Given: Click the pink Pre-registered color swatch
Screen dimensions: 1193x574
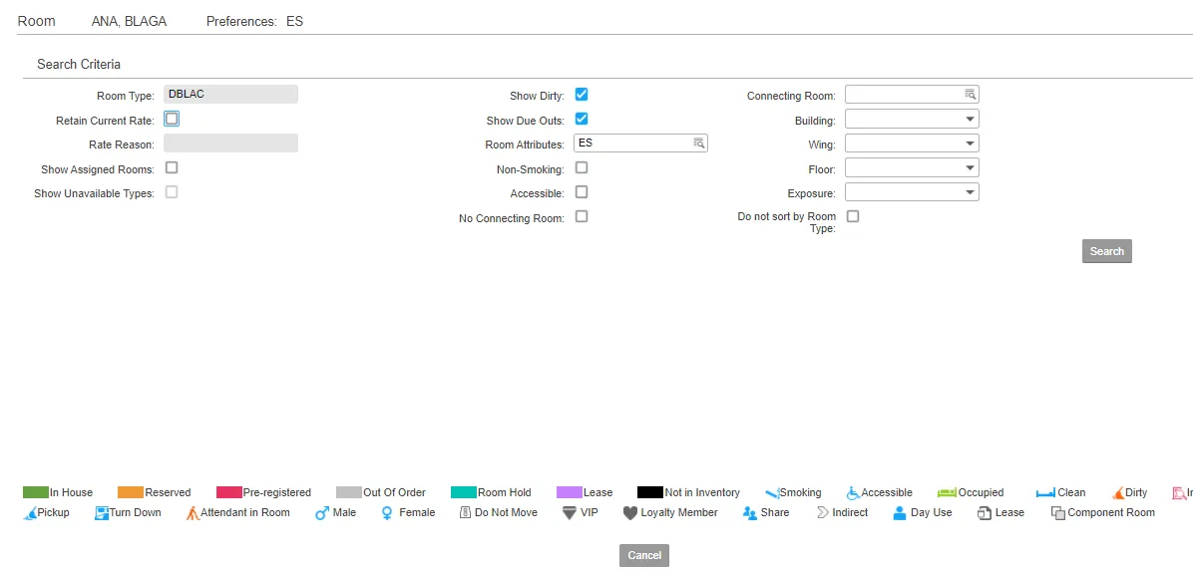Looking at the screenshot, I should [229, 492].
